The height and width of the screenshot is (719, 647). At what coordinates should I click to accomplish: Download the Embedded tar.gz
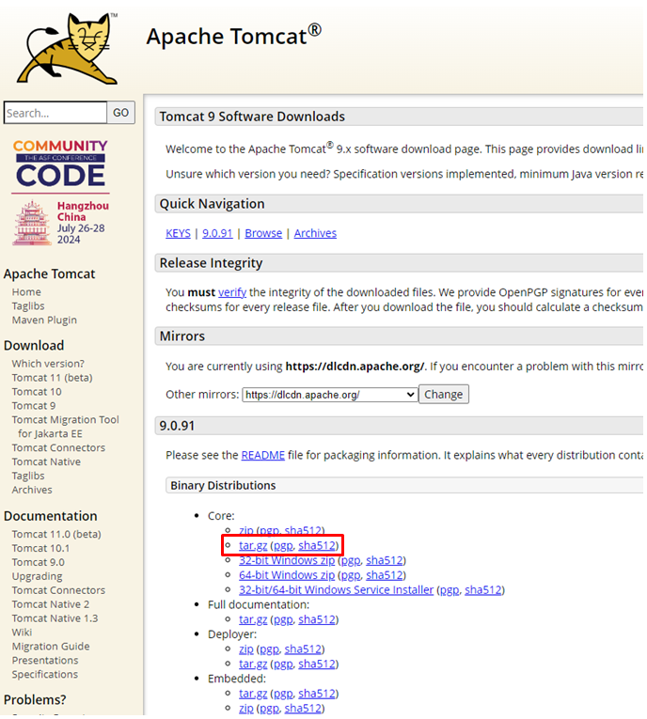pyautogui.click(x=253, y=694)
